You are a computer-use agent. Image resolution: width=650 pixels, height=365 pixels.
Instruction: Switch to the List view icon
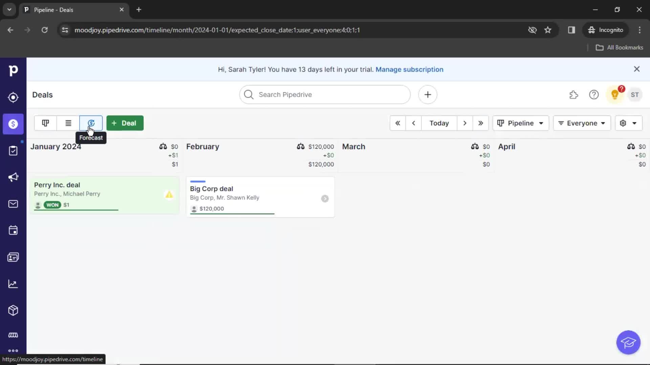(x=68, y=123)
